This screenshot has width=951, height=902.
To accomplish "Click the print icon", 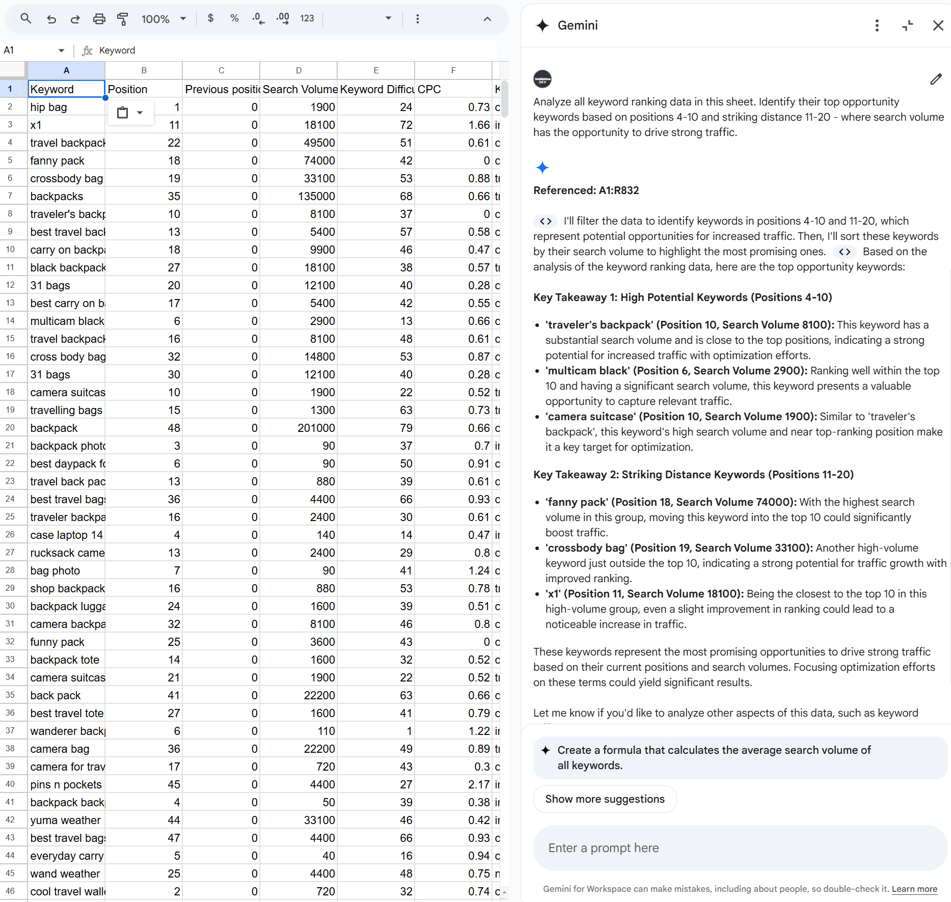I will (x=99, y=19).
